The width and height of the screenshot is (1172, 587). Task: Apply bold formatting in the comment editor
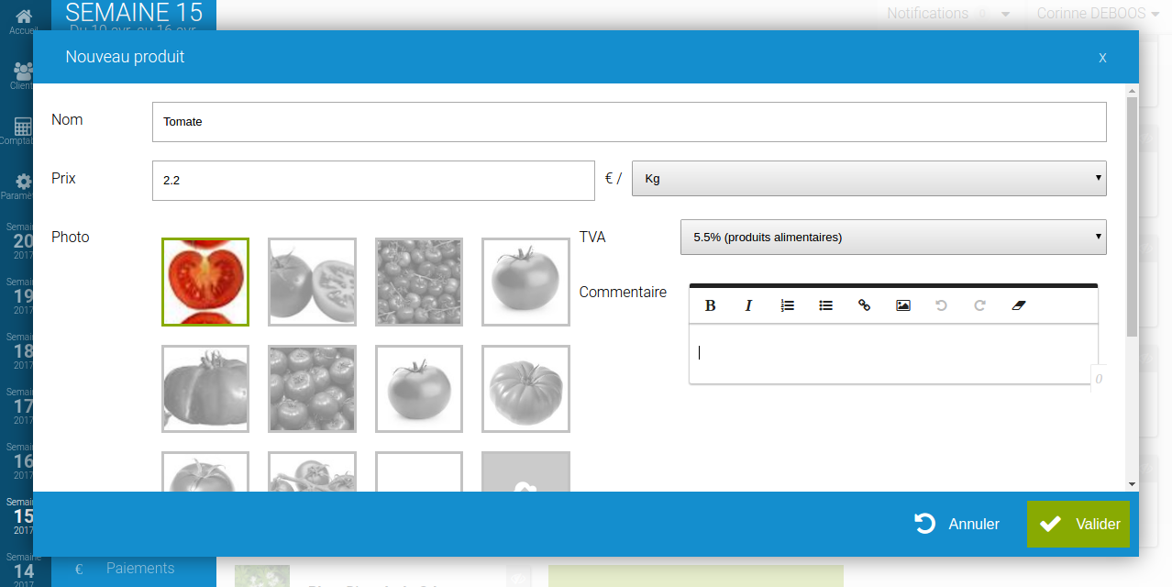point(711,305)
